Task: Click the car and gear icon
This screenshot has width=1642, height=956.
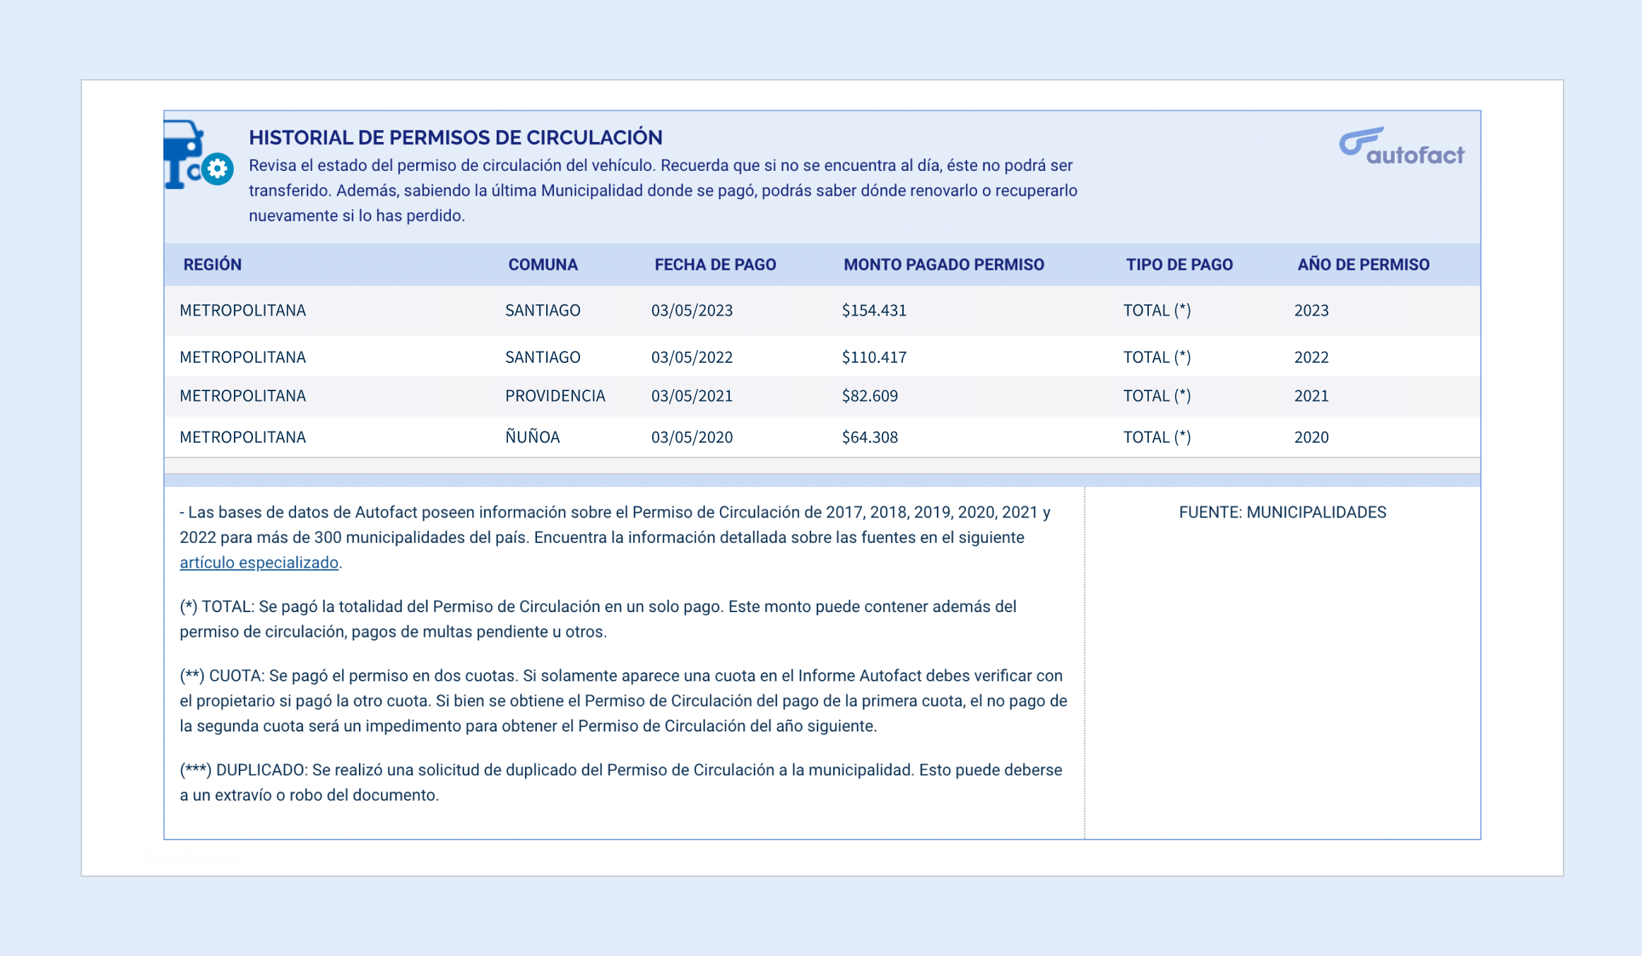Action: click(198, 155)
